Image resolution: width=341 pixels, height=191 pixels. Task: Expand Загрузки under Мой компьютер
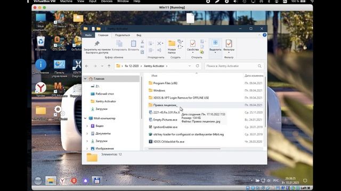87,141
